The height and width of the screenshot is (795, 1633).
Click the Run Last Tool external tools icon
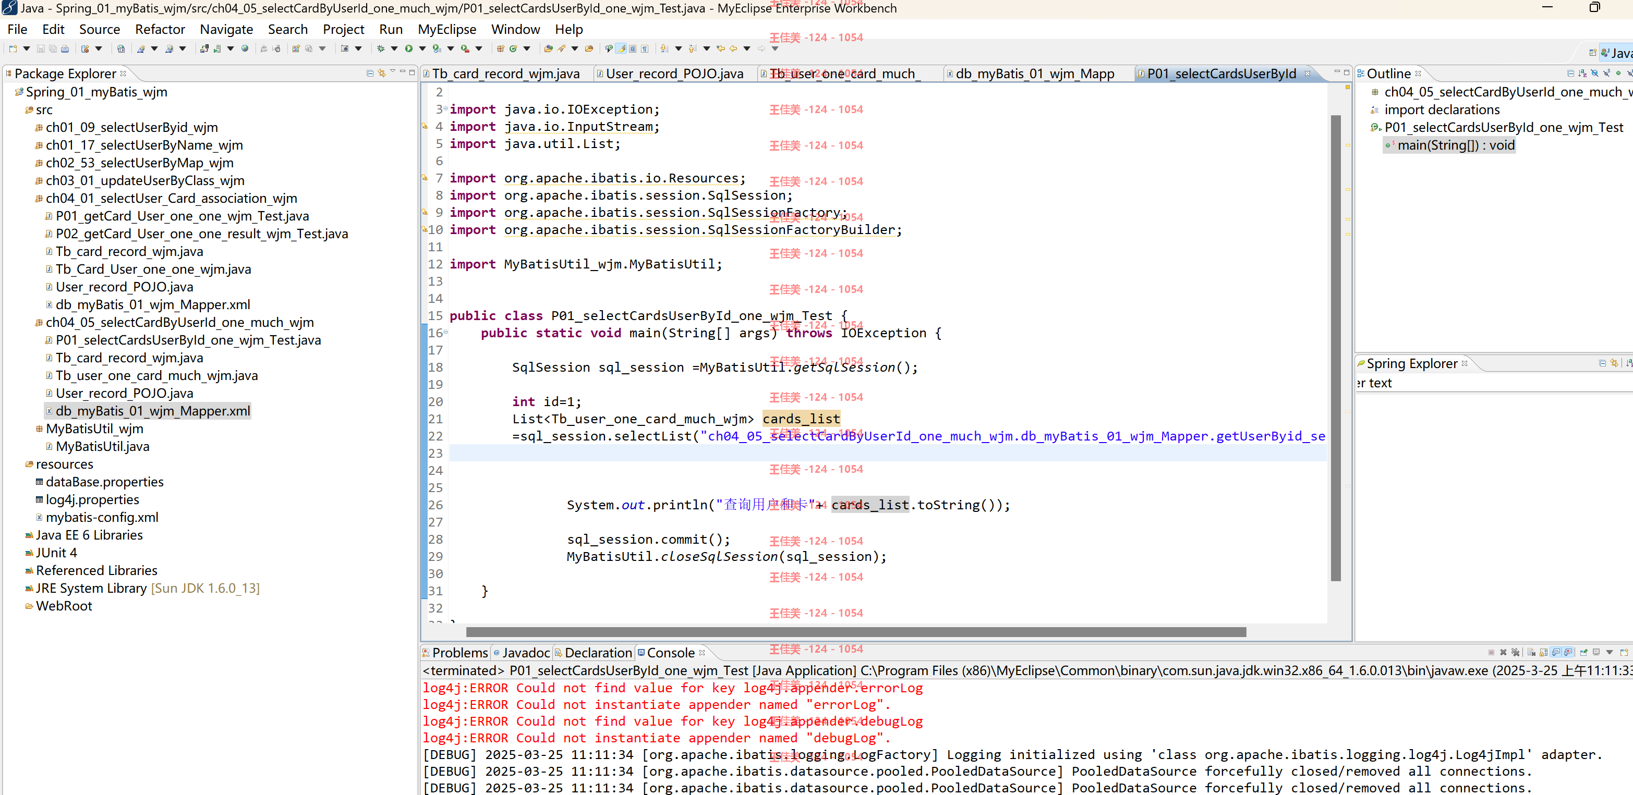pyautogui.click(x=465, y=49)
